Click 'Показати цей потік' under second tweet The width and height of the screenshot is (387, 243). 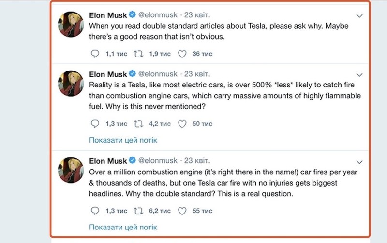[x=123, y=140]
